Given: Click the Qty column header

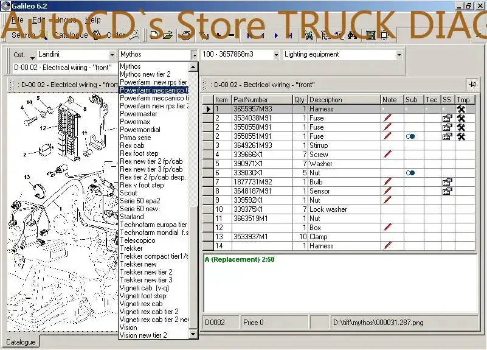Looking at the screenshot, I should (300, 100).
